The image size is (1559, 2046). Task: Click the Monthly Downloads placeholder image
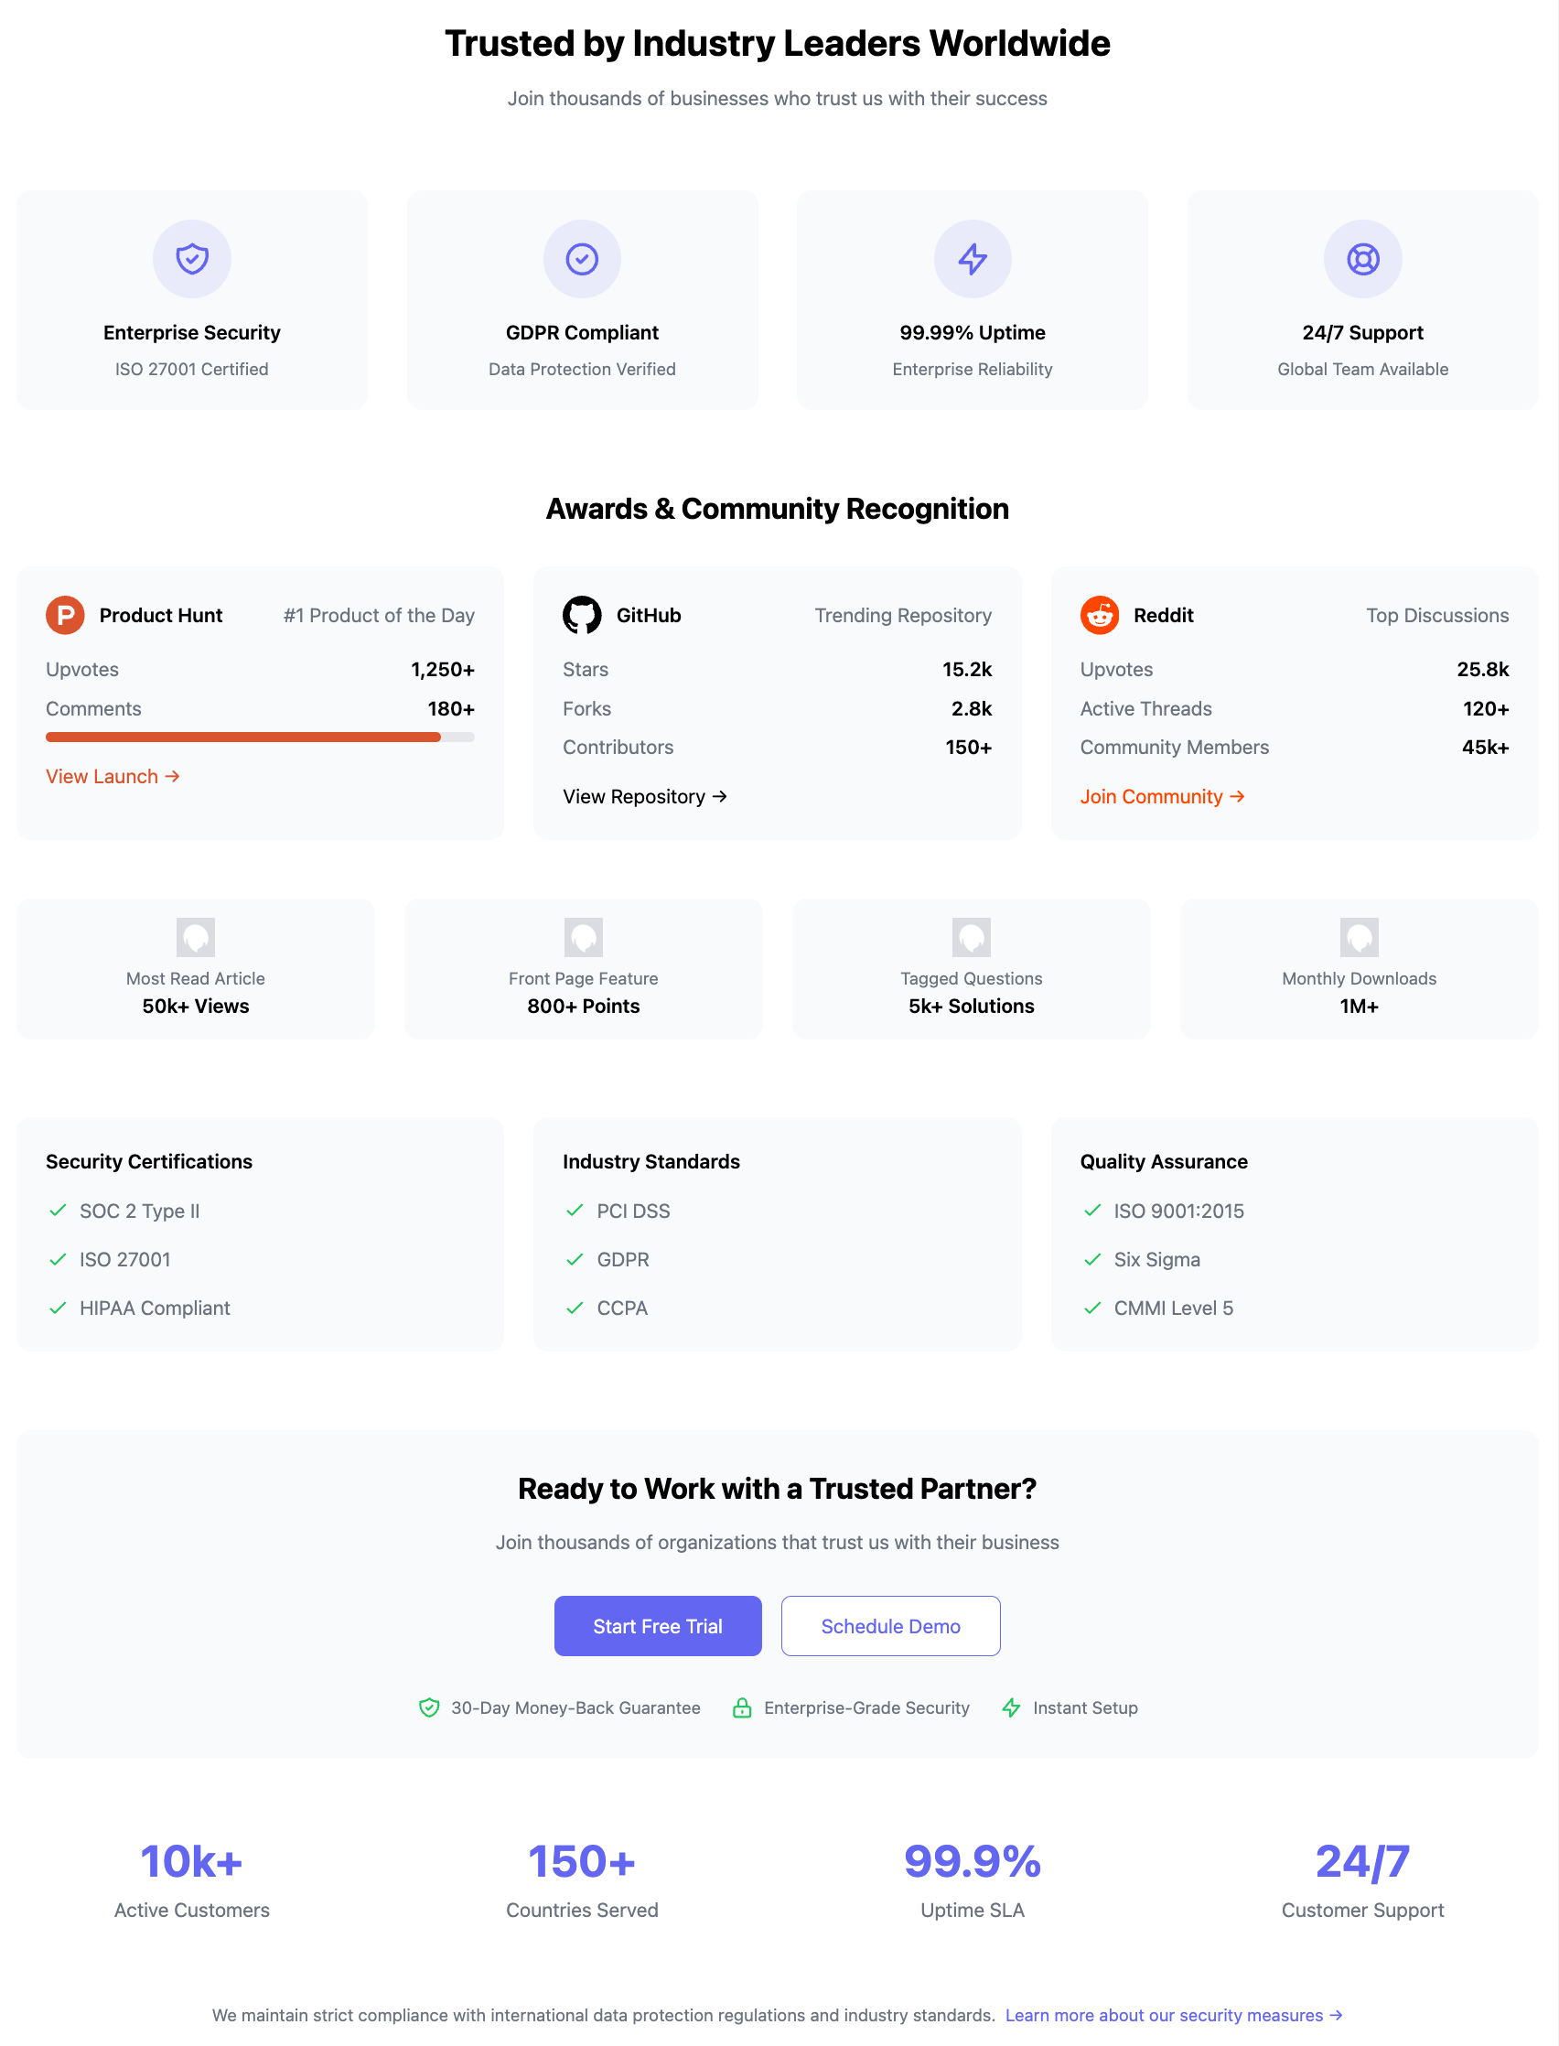point(1360,937)
